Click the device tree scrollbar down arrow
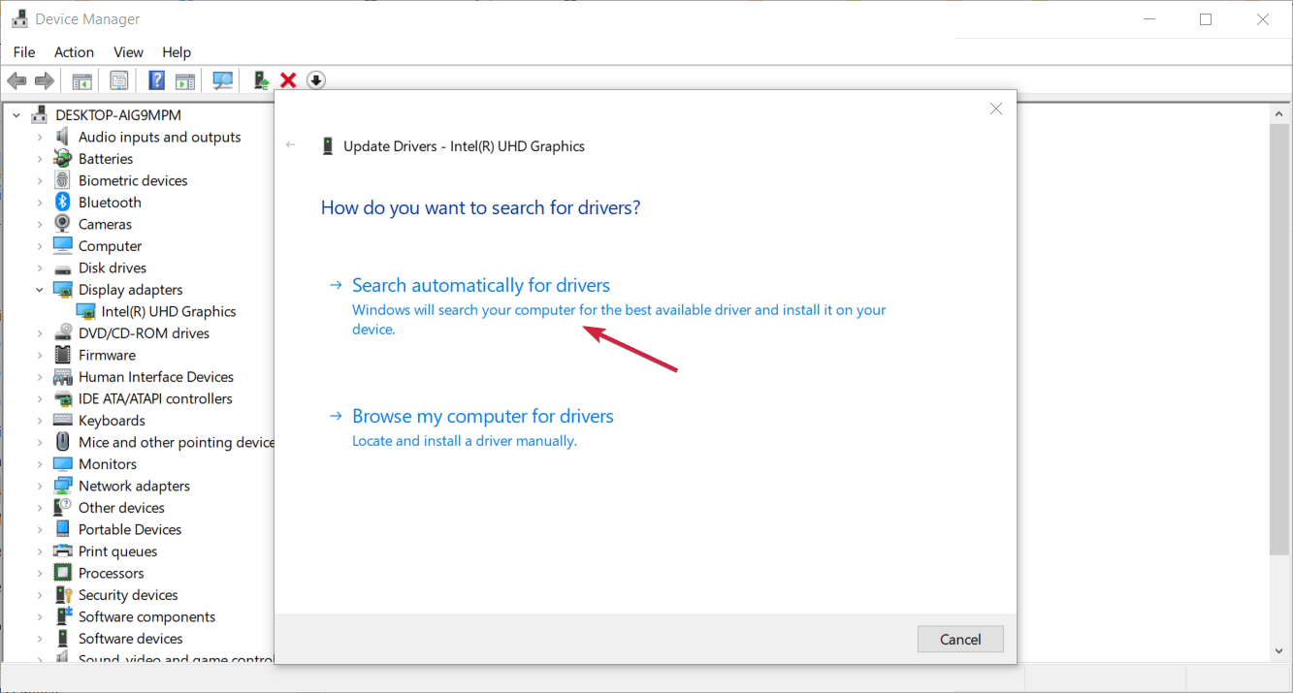The image size is (1293, 693). pos(1277,650)
